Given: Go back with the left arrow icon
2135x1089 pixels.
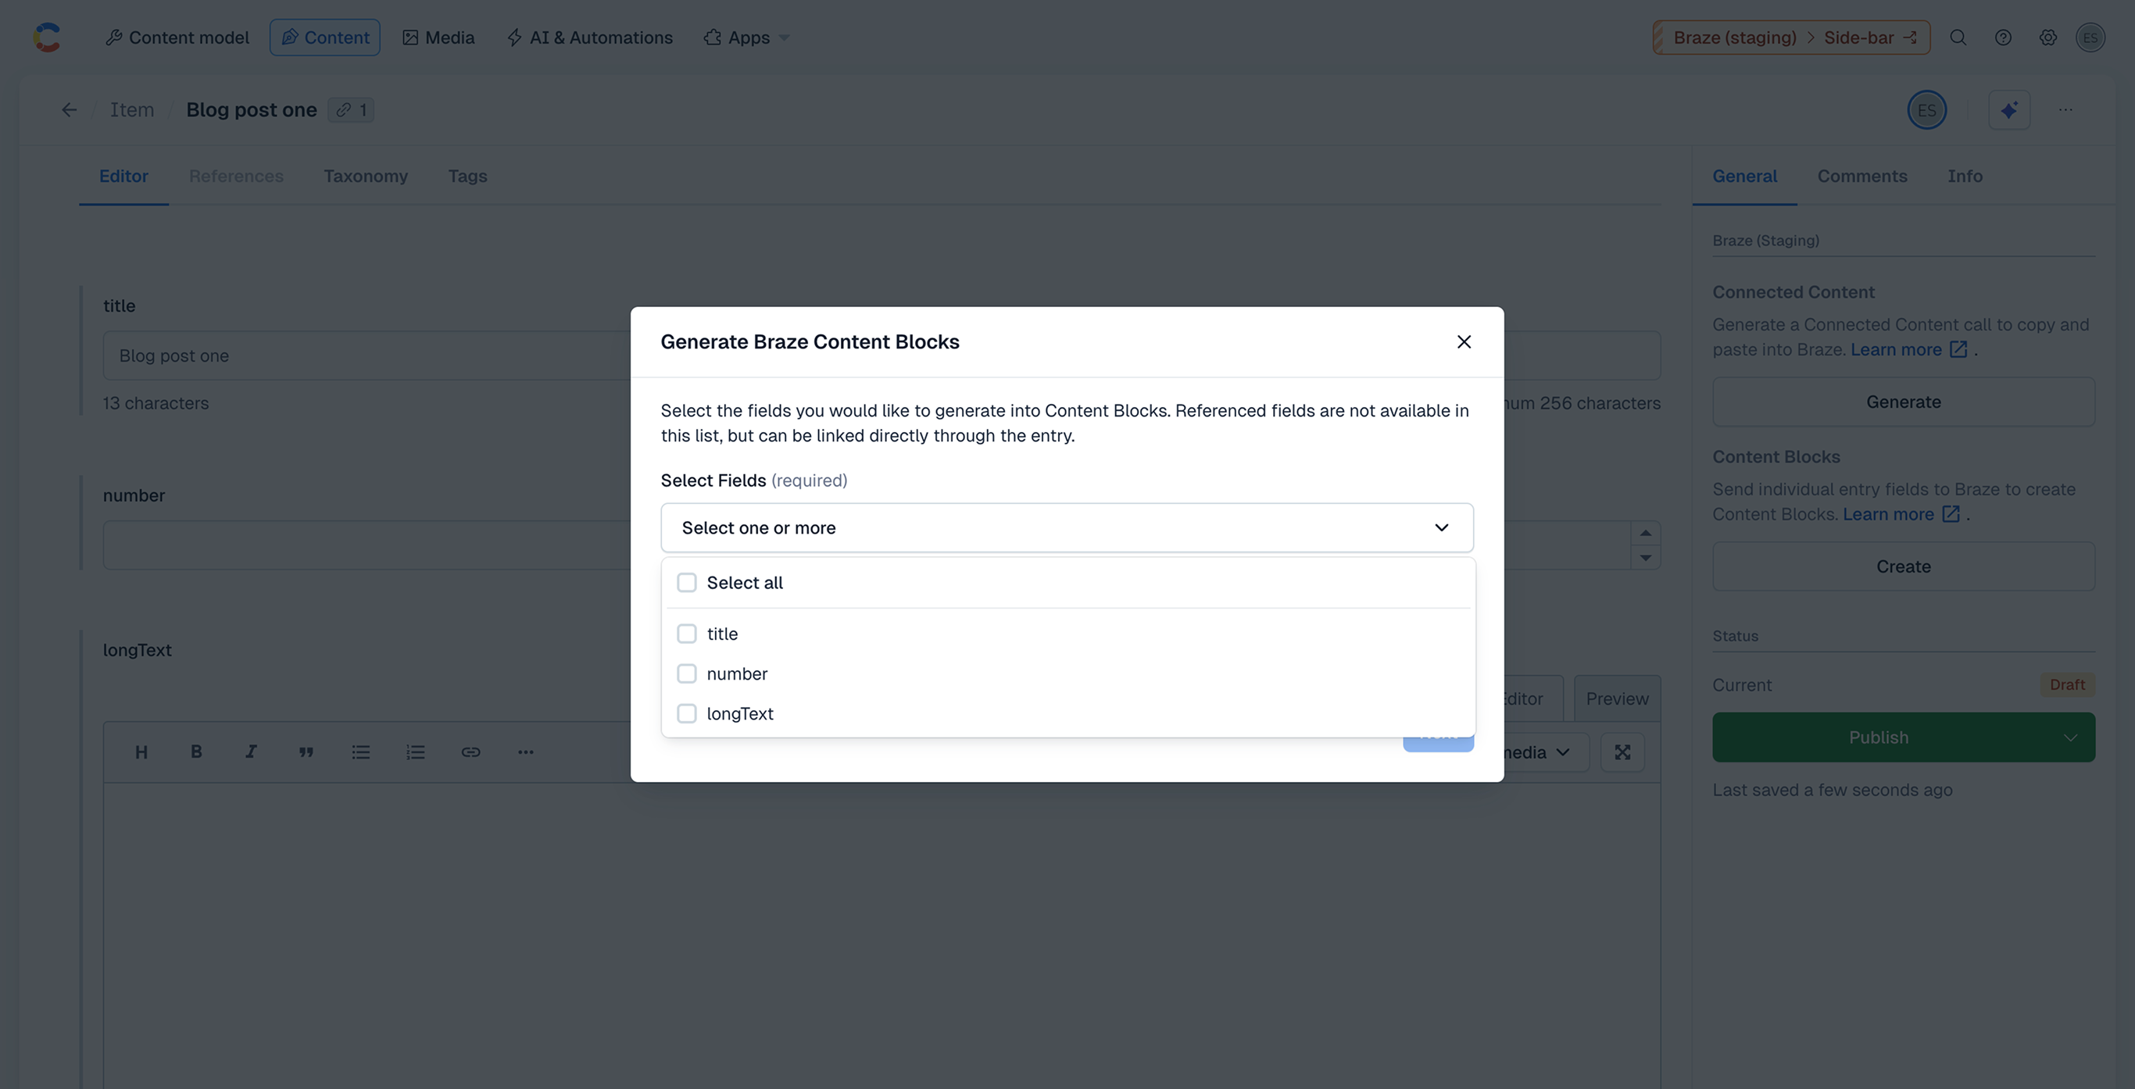Looking at the screenshot, I should coord(69,109).
